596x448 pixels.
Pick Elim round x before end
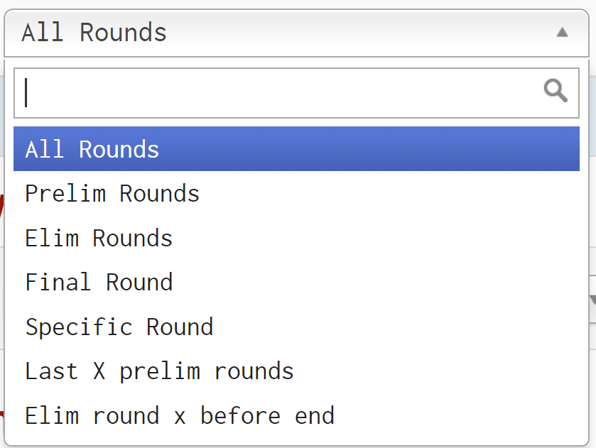tap(179, 416)
